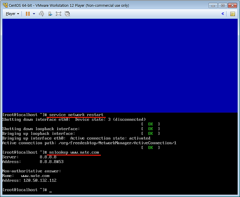
Task: Click 'Device state: 3 (disconnected)' text
Action: click(110, 119)
